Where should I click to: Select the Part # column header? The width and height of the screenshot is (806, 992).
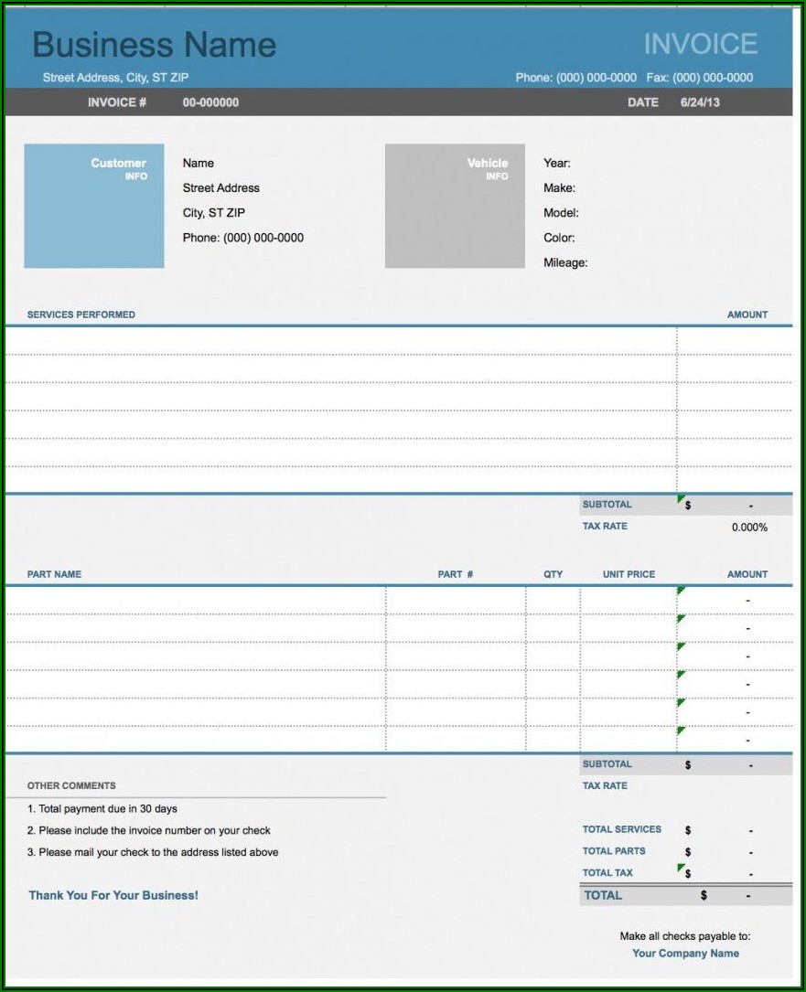coord(456,574)
